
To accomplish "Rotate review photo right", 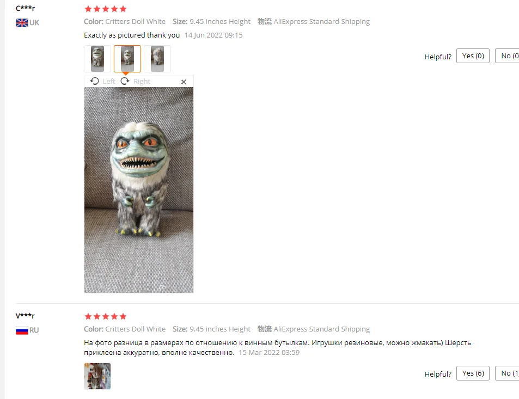I will (125, 81).
